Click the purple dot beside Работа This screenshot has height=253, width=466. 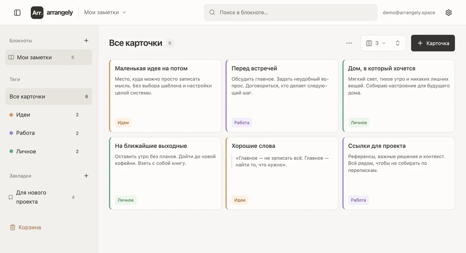[11, 133]
